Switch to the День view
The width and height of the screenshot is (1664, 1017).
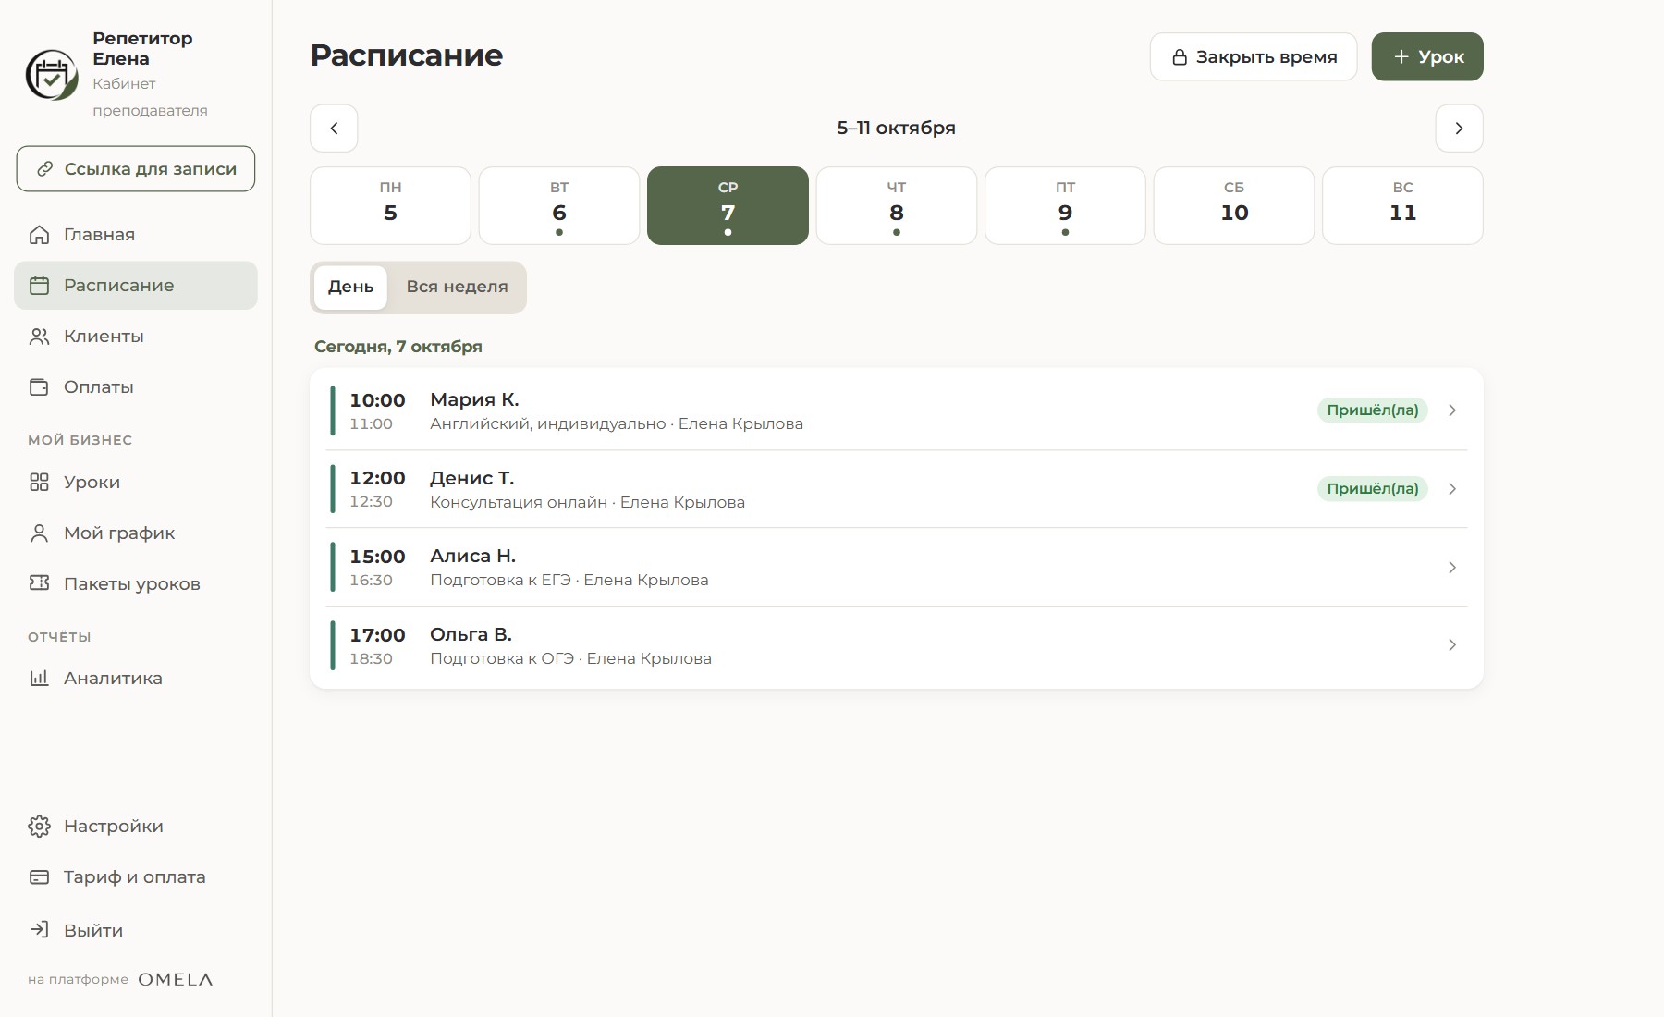[350, 288]
